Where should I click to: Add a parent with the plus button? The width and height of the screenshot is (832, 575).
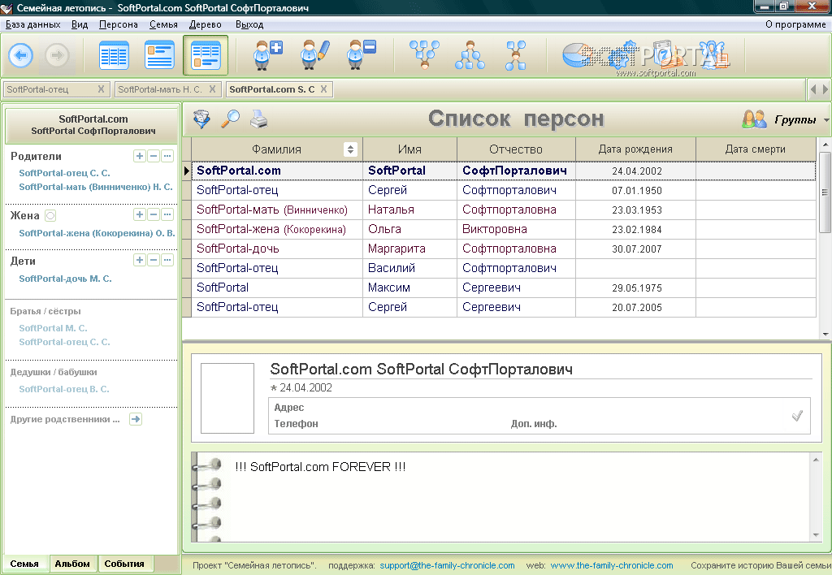(139, 156)
